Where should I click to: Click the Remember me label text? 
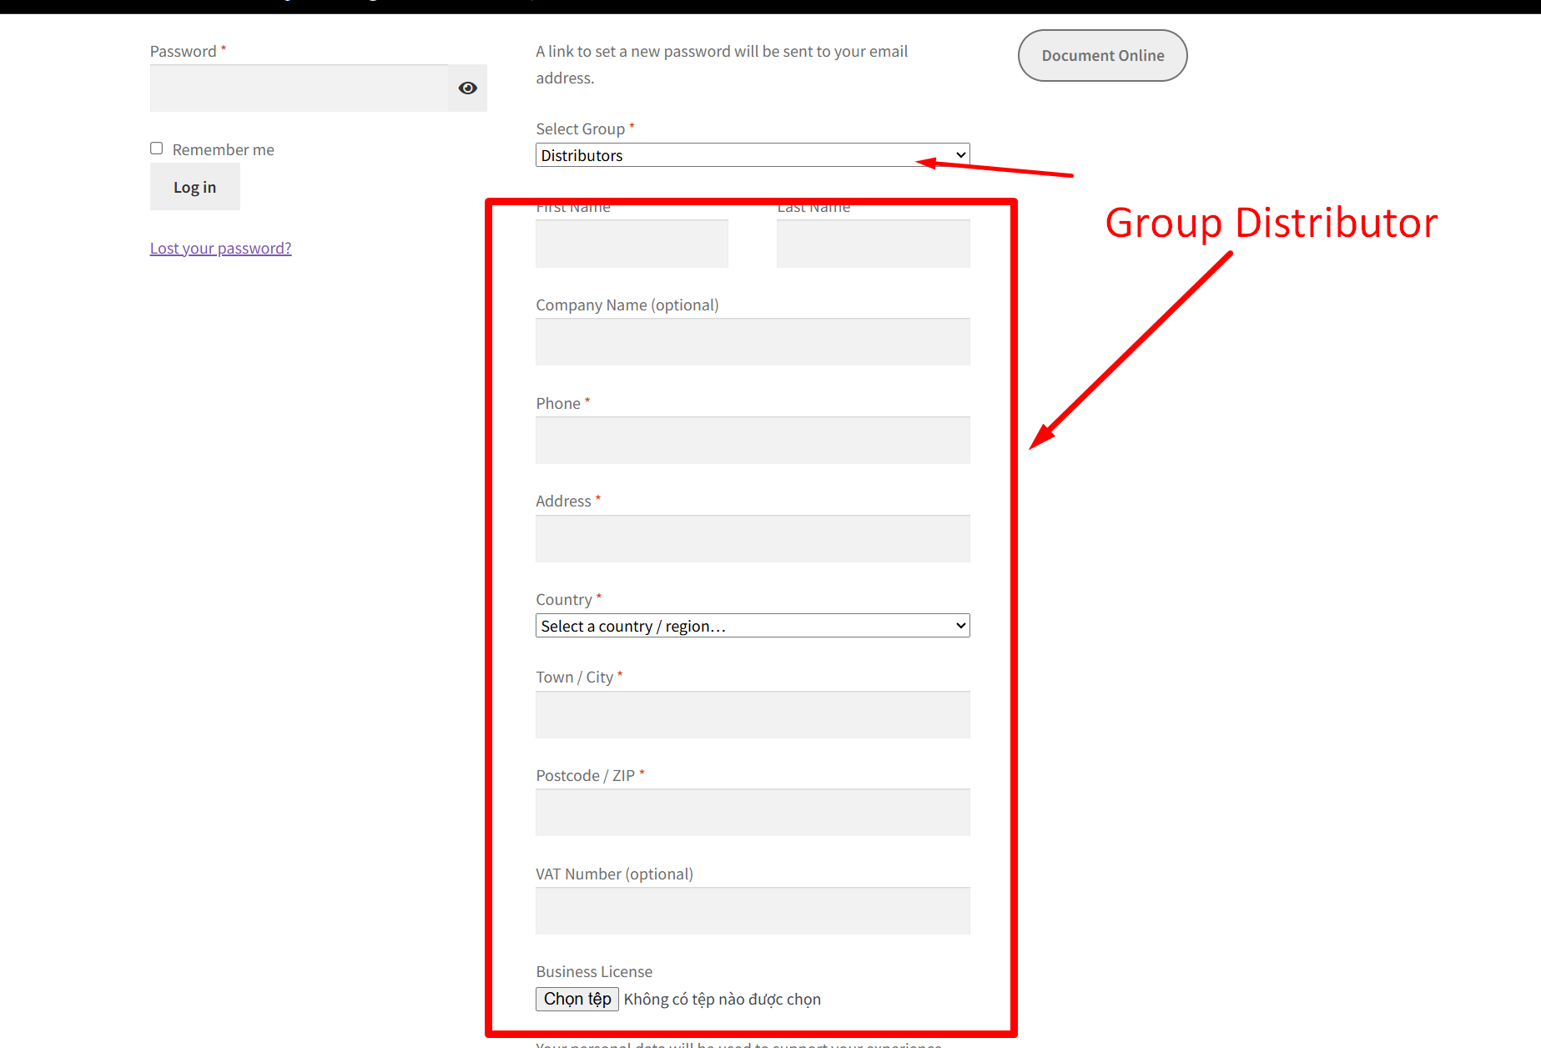[223, 150]
